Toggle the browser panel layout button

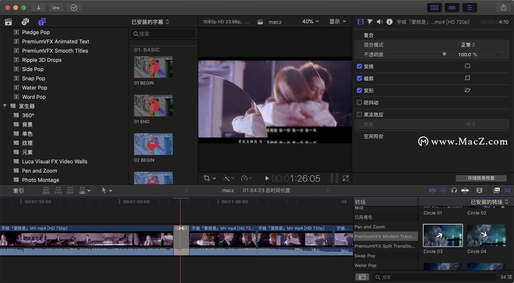[434, 8]
